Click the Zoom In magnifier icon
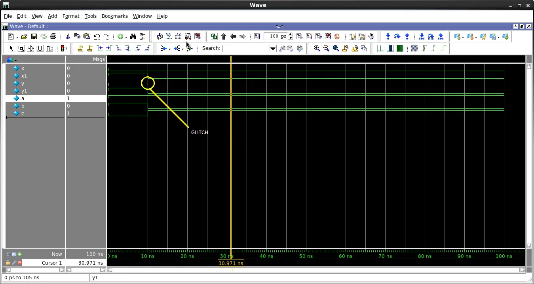534x284 pixels. (x=317, y=48)
